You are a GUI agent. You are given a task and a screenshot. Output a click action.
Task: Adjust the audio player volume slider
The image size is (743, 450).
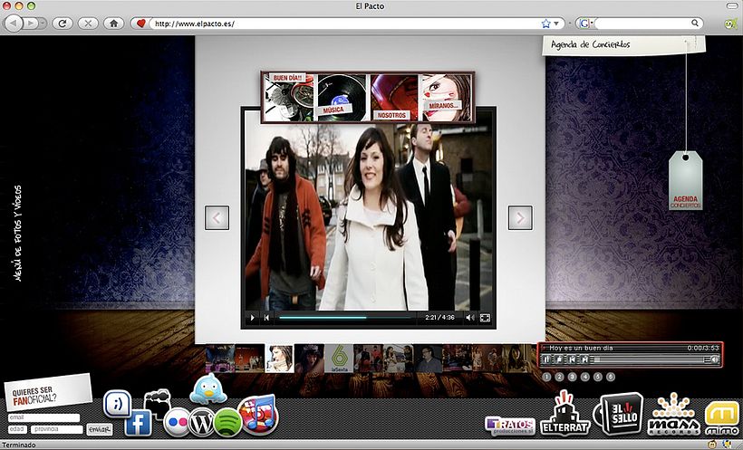(708, 360)
